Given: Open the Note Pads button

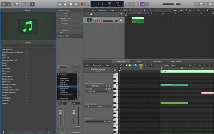Looking at the screenshot, I should (x=201, y=4).
